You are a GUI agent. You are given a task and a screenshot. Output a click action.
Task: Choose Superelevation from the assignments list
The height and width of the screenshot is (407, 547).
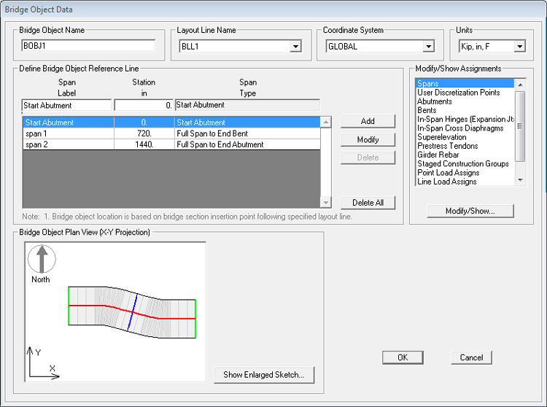441,137
